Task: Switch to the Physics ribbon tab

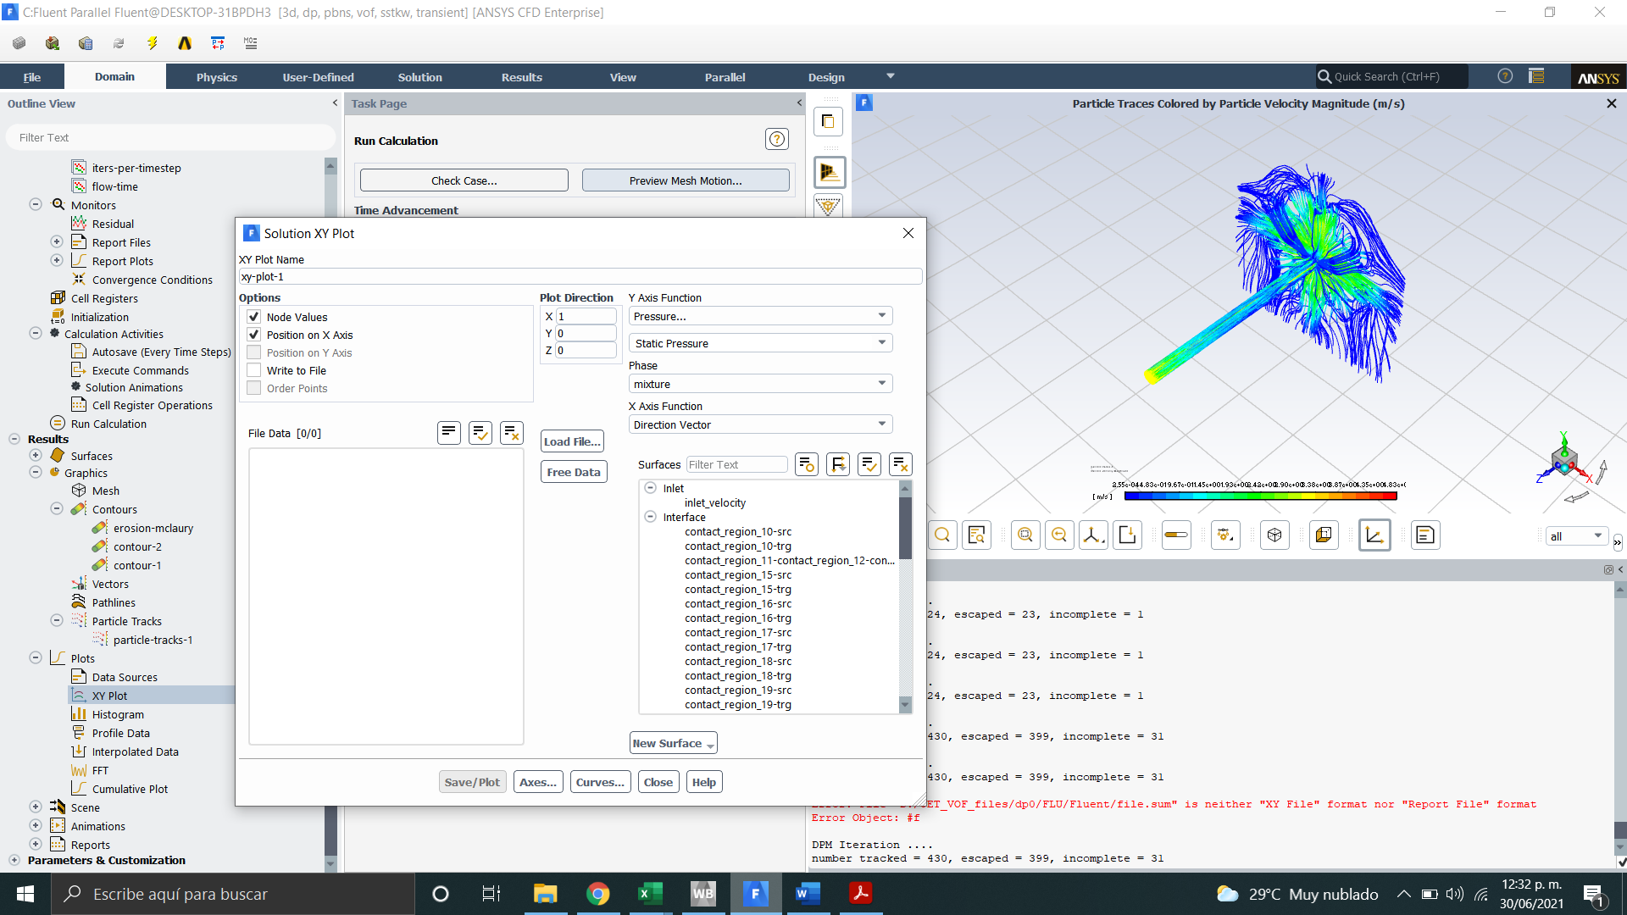Action: pos(217,77)
